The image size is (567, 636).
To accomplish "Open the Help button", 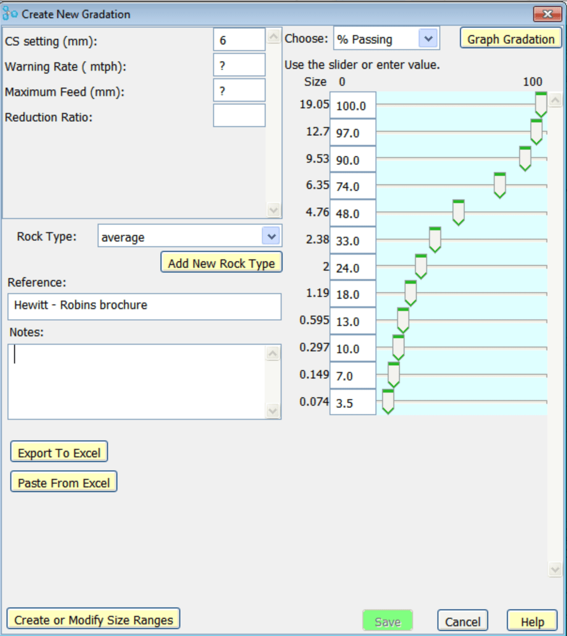I will [x=532, y=621].
